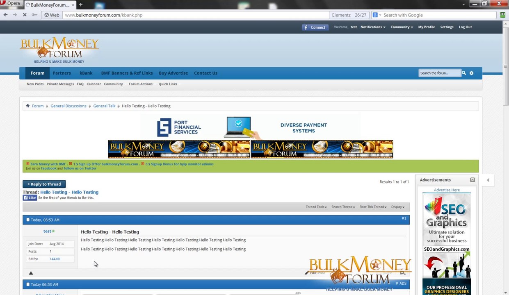Open General Talk breadcrumb link
Viewport: 509px width, 295px height.
click(104, 106)
